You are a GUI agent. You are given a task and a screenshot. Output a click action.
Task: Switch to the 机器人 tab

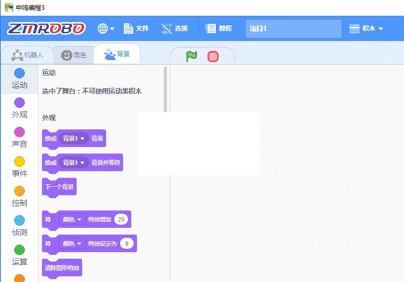click(x=28, y=55)
